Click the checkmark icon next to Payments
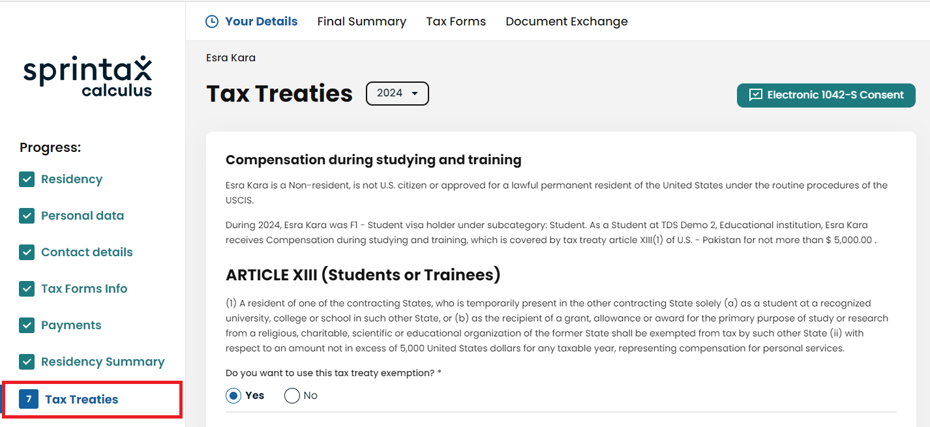Screen dimensions: 930x427 pyautogui.click(x=27, y=325)
